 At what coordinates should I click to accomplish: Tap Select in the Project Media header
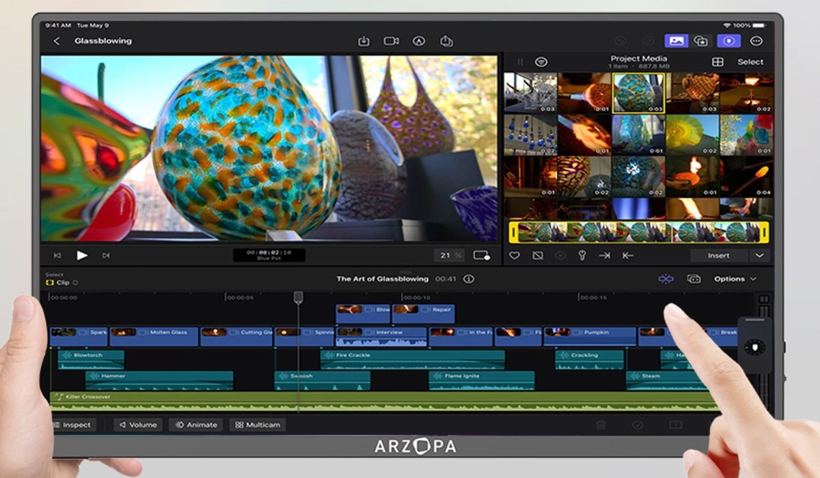[750, 61]
